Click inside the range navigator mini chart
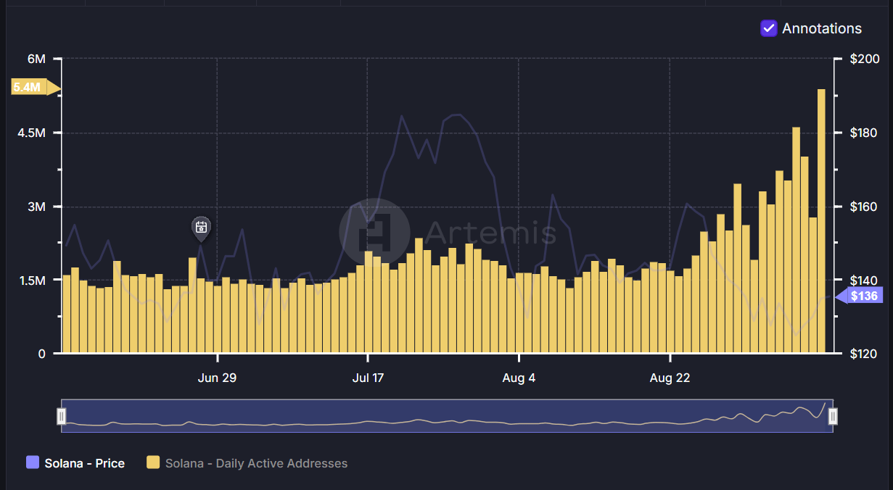 coord(447,416)
